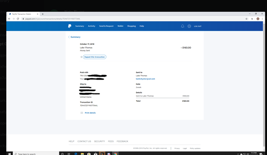This screenshot has height=155, width=267.
Task: Click the site lock icon in the address bar
Action: pos(23,19)
